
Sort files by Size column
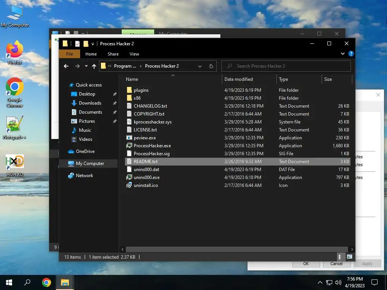pos(328,79)
